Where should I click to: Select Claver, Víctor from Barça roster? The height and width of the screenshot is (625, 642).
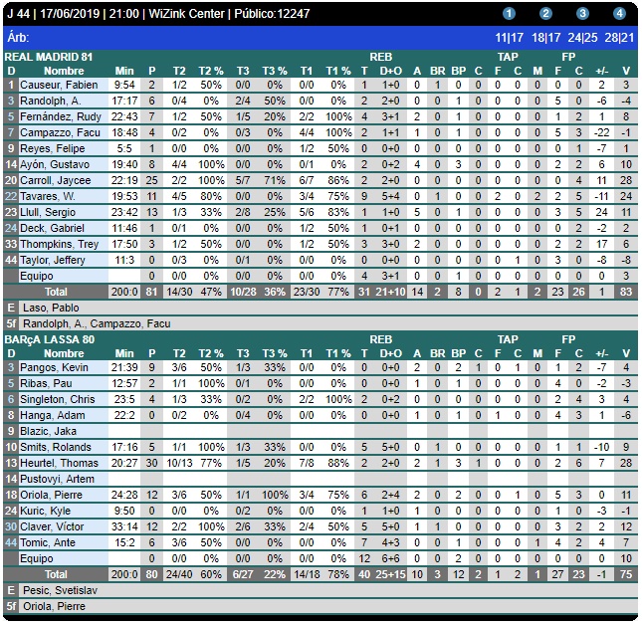click(x=52, y=526)
